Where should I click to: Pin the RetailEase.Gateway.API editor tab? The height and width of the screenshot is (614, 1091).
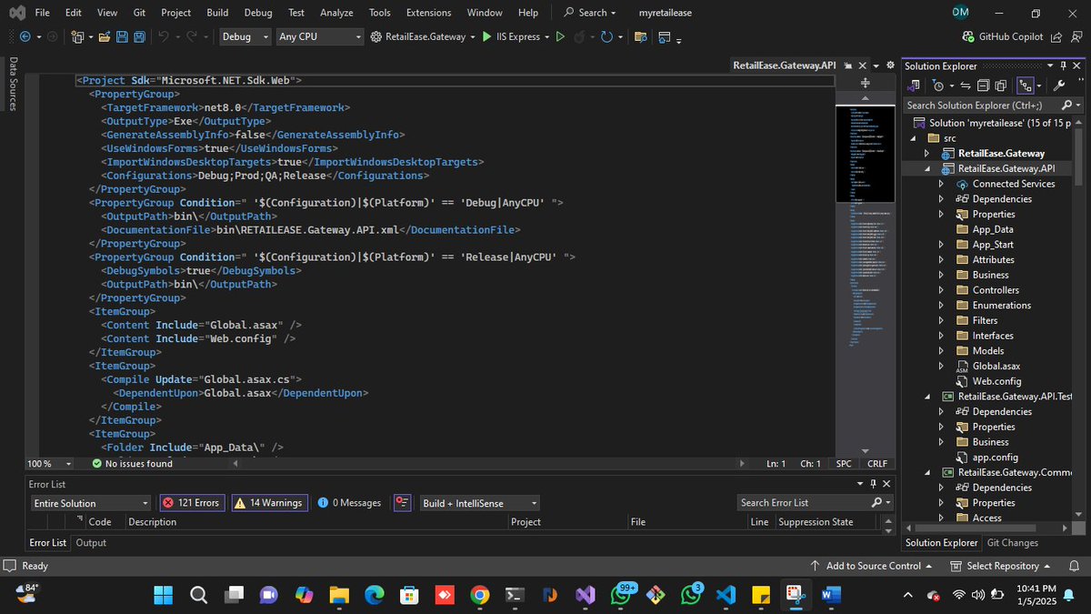coord(847,66)
